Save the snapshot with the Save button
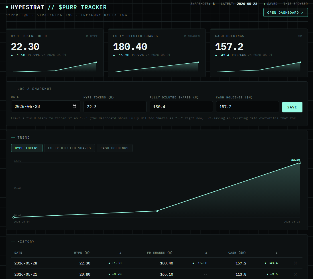 (292, 107)
